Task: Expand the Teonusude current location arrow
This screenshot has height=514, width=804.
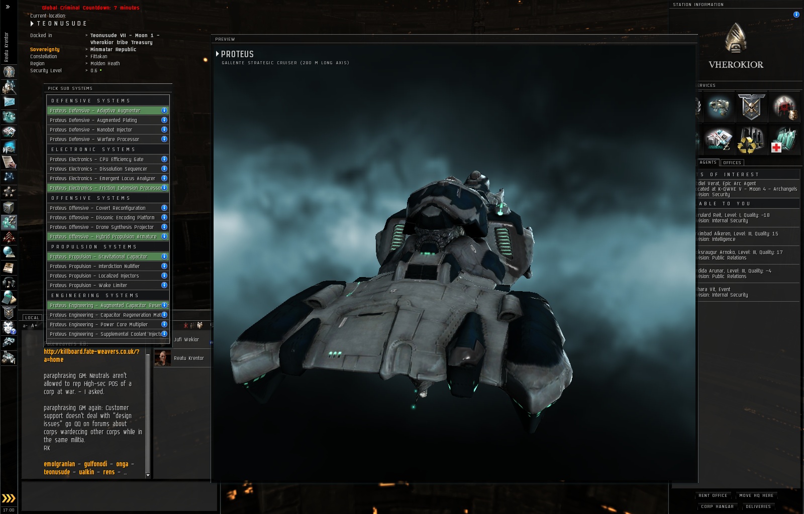Action: [x=32, y=24]
